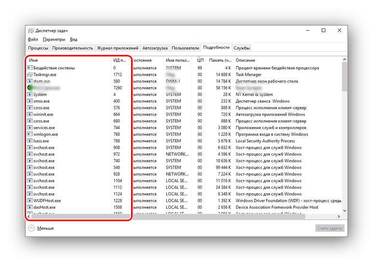Click the wininit.exe process icon
Screen dimensions: 373x262
(x=30, y=114)
